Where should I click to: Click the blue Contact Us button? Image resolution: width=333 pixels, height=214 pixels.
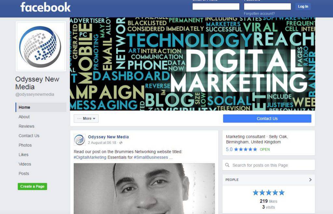(x=267, y=119)
